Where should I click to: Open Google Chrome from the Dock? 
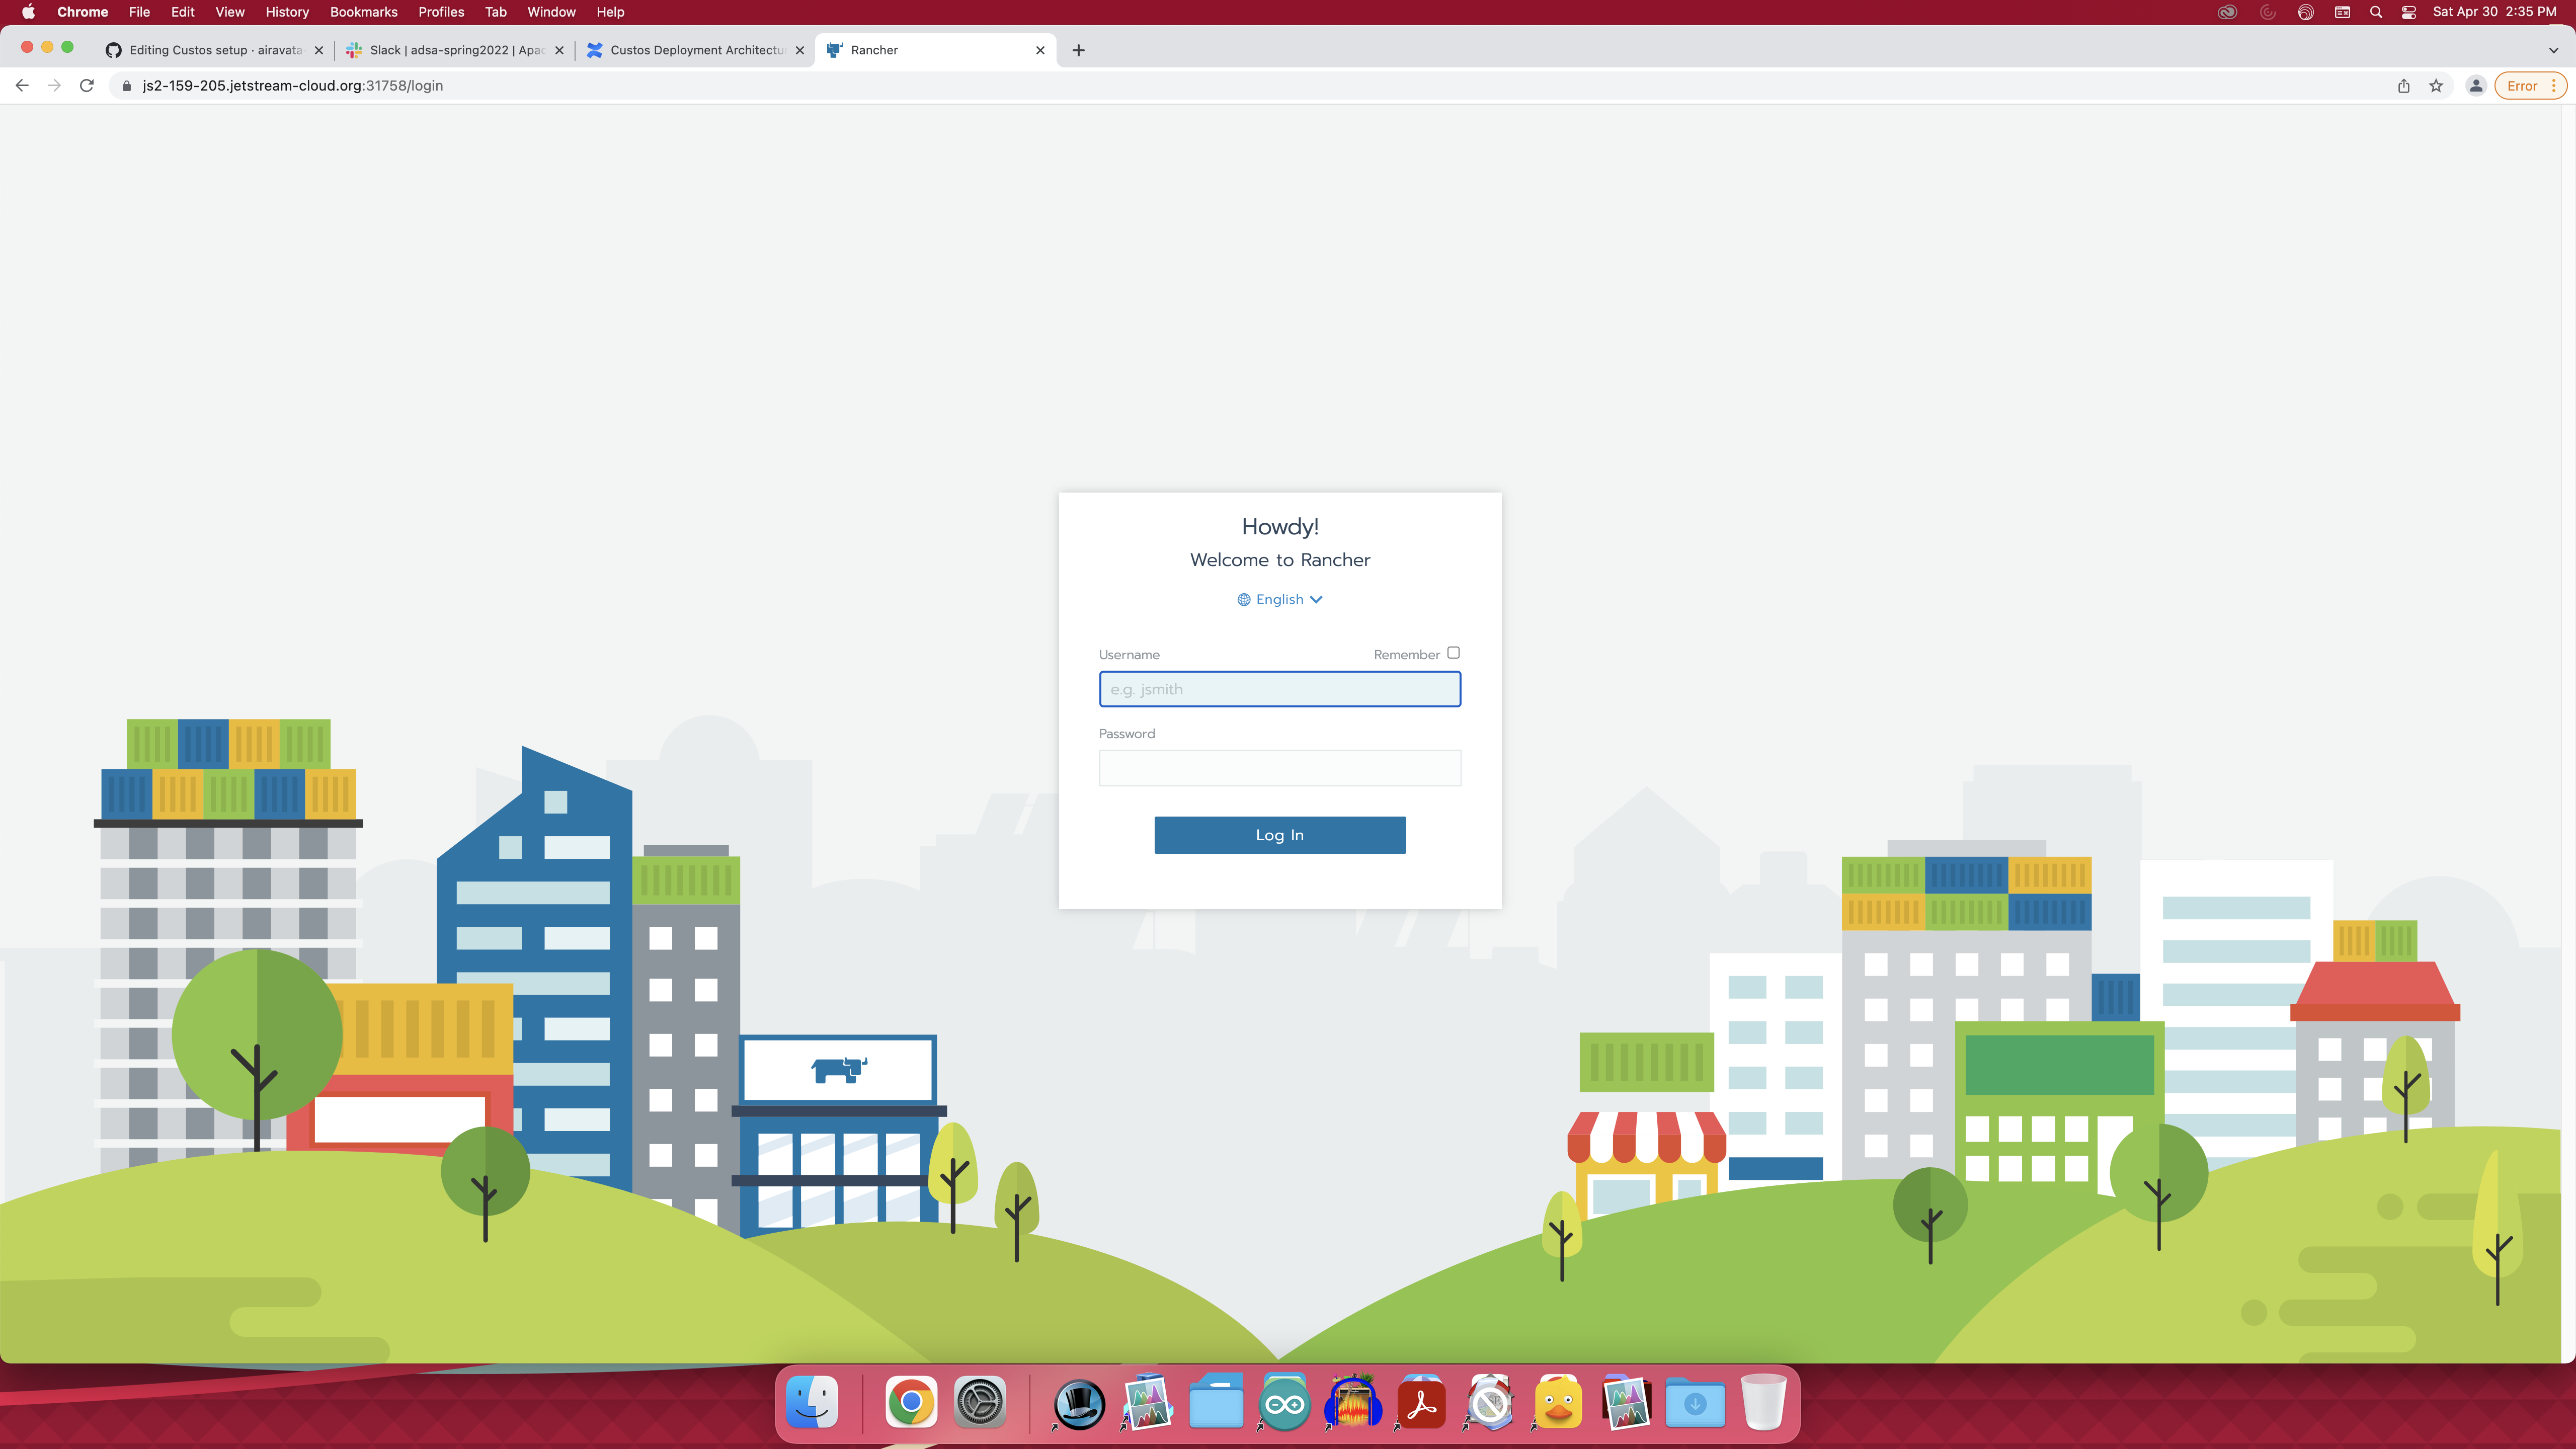pos(911,1403)
